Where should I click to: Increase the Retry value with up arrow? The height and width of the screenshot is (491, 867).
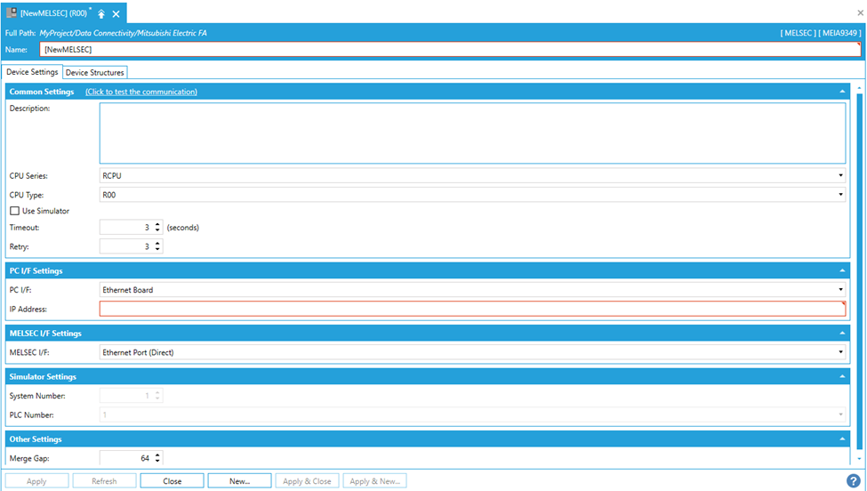[x=157, y=244]
